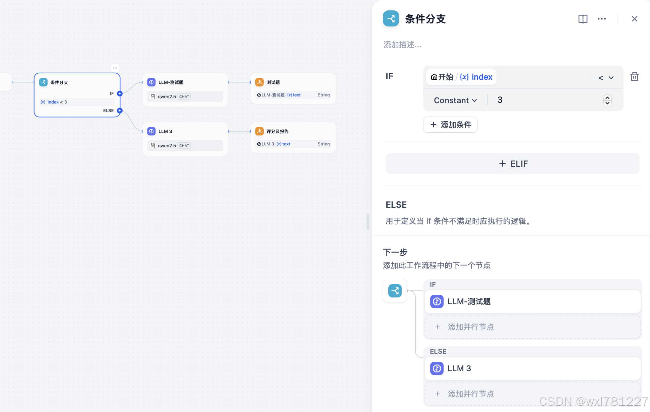Add parallel node under IF branch
Screen dimensions: 650x412
pyautogui.click(x=532, y=327)
